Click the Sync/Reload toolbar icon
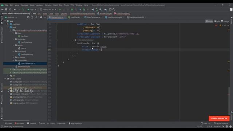The width and height of the screenshot is (233, 131). [x=10, y=9]
